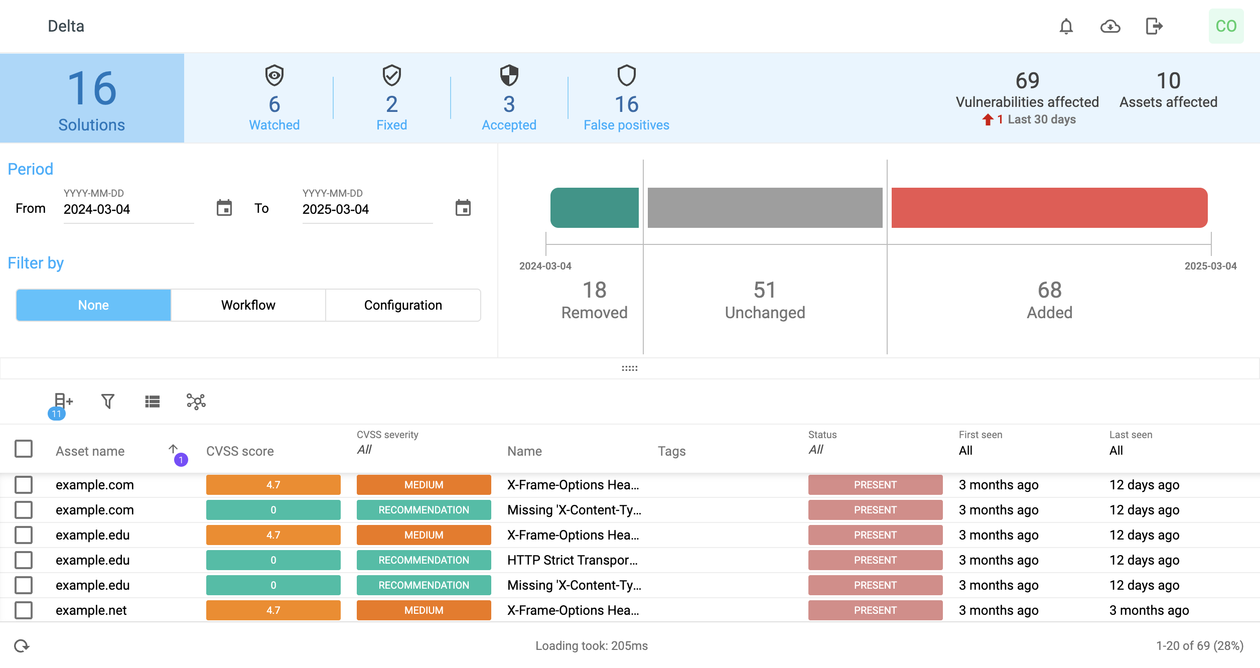
Task: Click the cloud download icon
Action: (x=1110, y=26)
